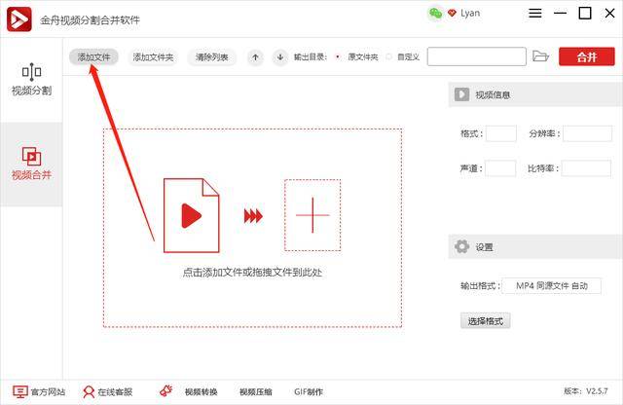This screenshot has width=623, height=405.
Task: Click the 添加文件夹 button
Action: (153, 57)
